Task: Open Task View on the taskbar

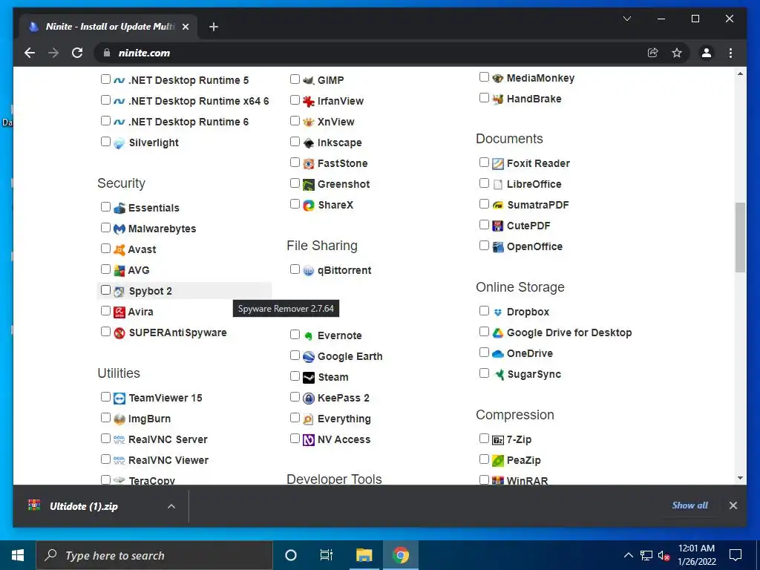Action: click(327, 555)
